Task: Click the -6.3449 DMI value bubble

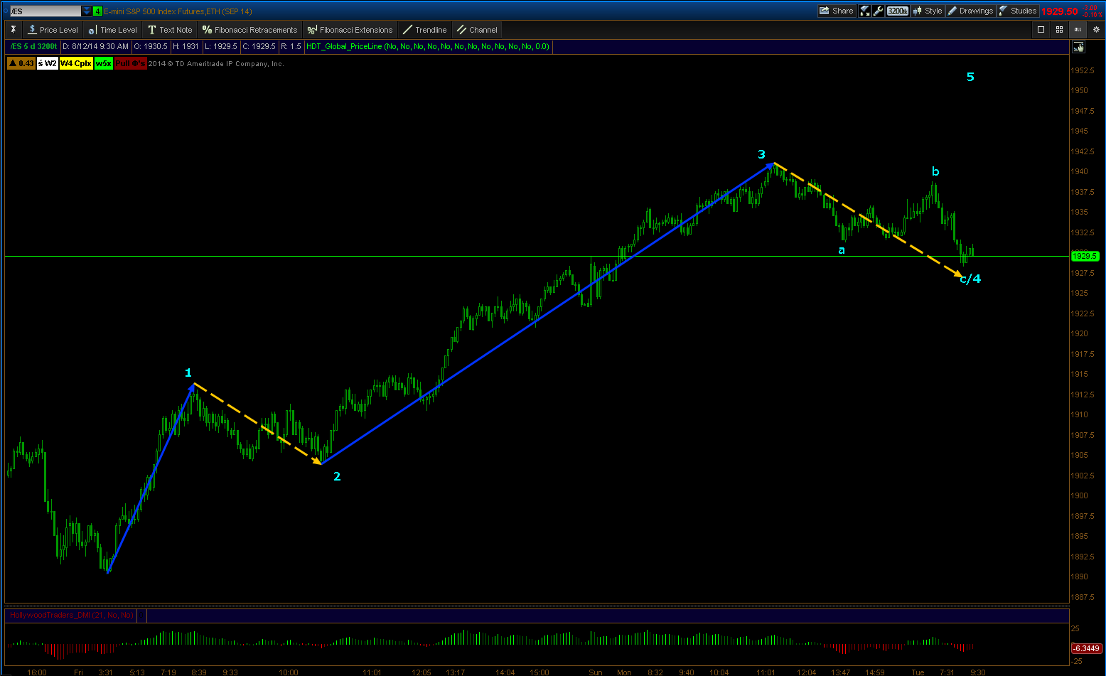Action: point(1087,648)
